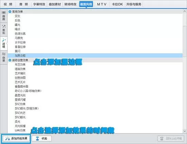Select the 画面 side tab icon
Viewport: 187px width, 144px height.
coord(4,16)
